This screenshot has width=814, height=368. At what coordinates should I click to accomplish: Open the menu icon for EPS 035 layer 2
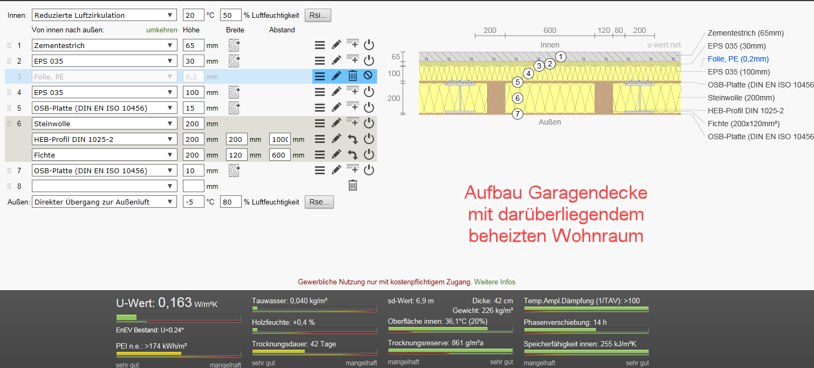pyautogui.click(x=320, y=61)
